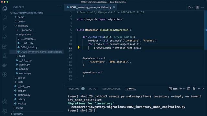Open wsgi.py file
The width and height of the screenshot is (207, 116).
pyautogui.click(x=22, y=104)
